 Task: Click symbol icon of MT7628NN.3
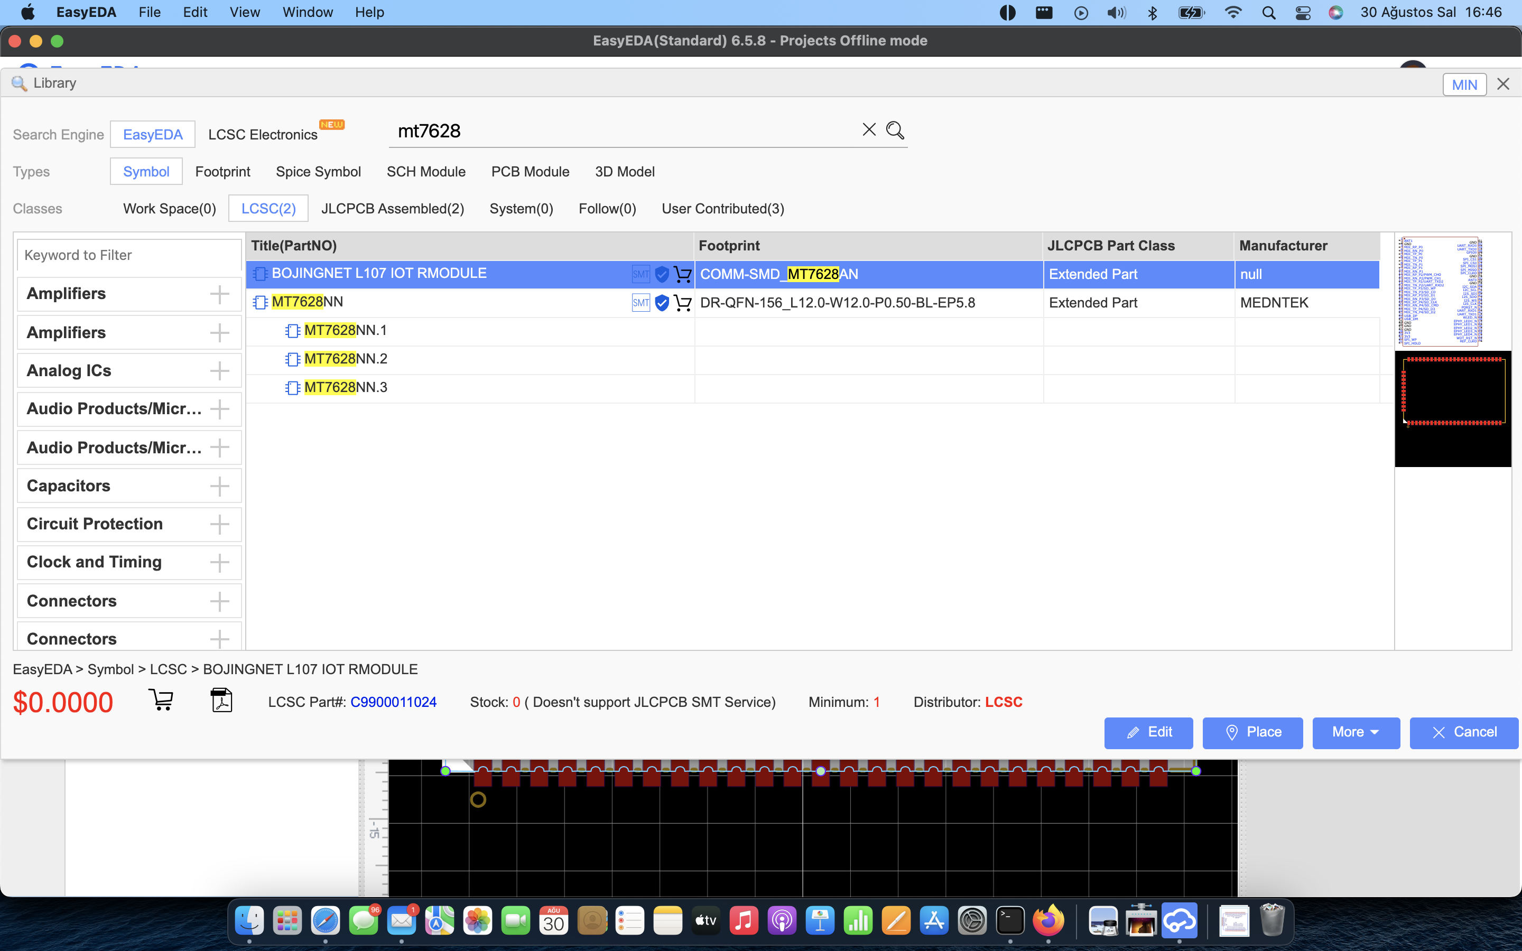coord(292,387)
